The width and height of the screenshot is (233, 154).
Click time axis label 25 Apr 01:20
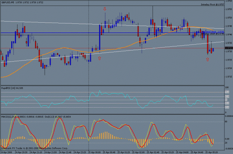coord(124,152)
